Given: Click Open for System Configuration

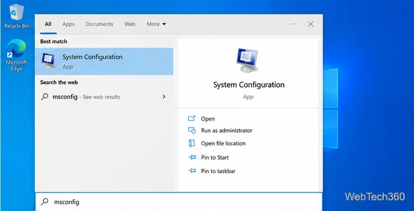Looking at the screenshot, I should tap(208, 119).
